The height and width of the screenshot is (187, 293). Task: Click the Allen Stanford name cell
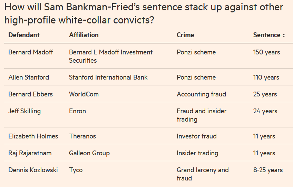point(29,77)
